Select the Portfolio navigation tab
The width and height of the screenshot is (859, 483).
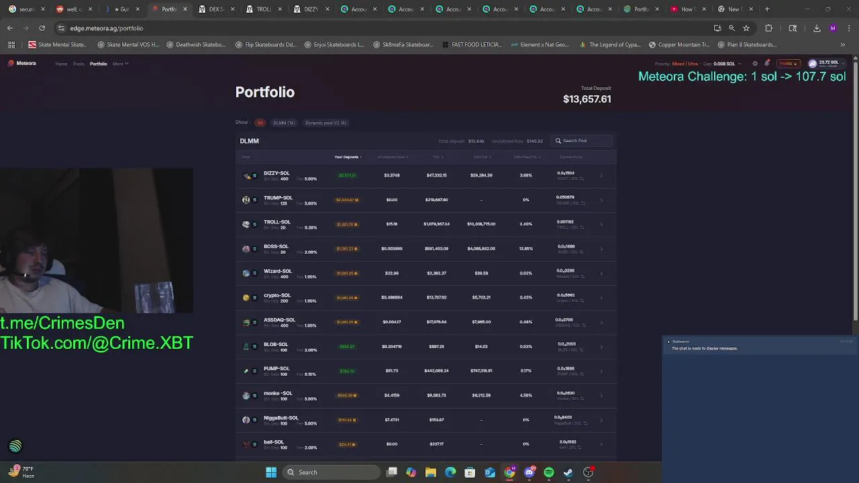coord(99,64)
